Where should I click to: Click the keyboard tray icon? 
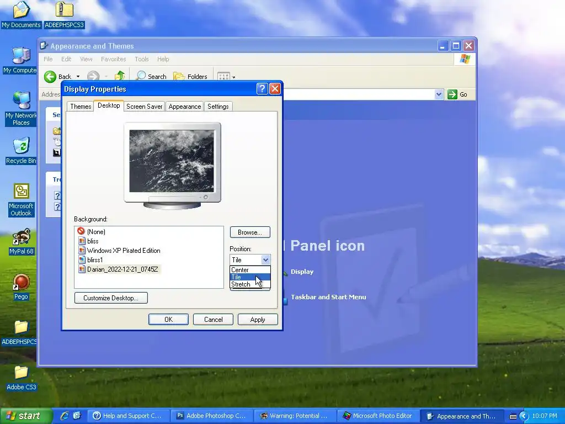[513, 416]
